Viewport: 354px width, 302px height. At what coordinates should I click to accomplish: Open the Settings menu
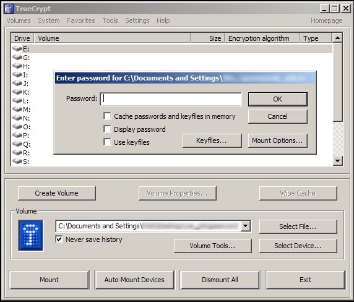tap(137, 20)
